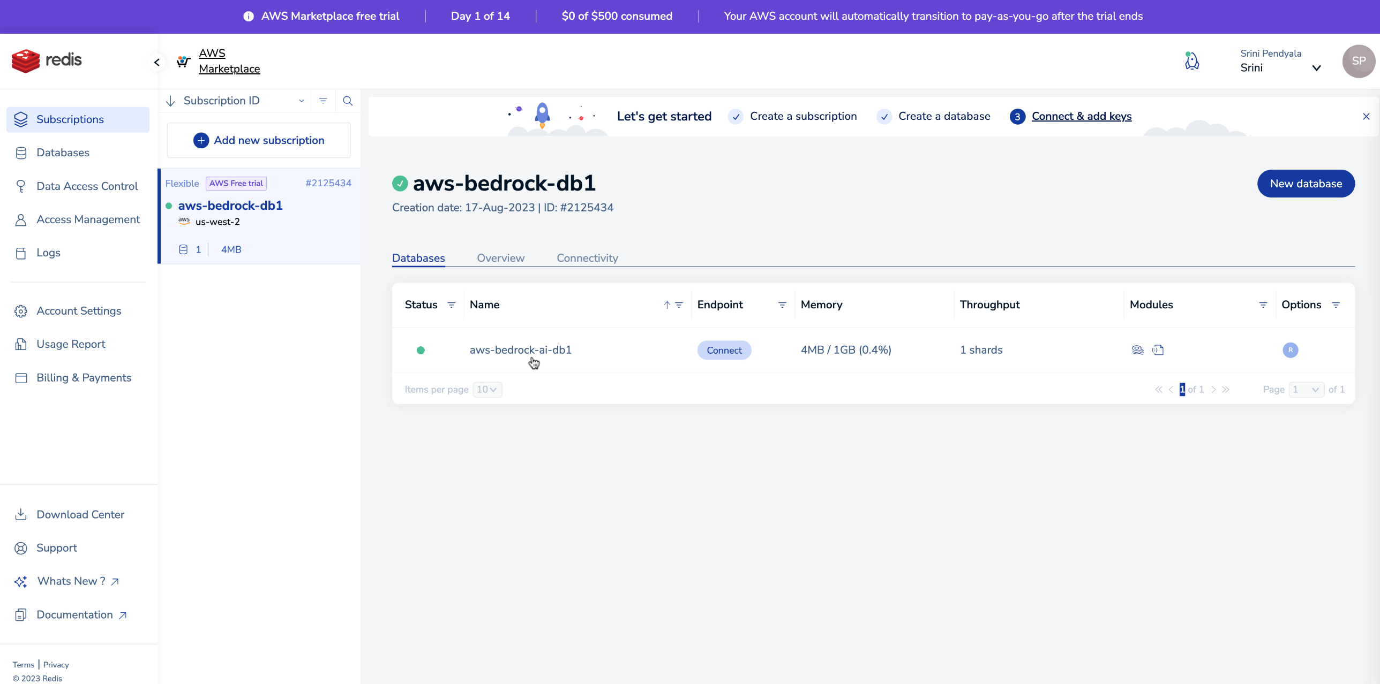The image size is (1380, 684).
Task: Switch to the Connectivity tab
Action: [587, 258]
